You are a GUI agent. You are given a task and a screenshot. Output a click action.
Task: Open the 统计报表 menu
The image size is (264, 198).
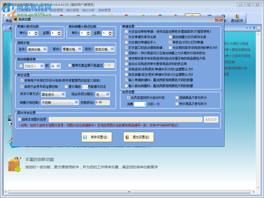point(73,10)
